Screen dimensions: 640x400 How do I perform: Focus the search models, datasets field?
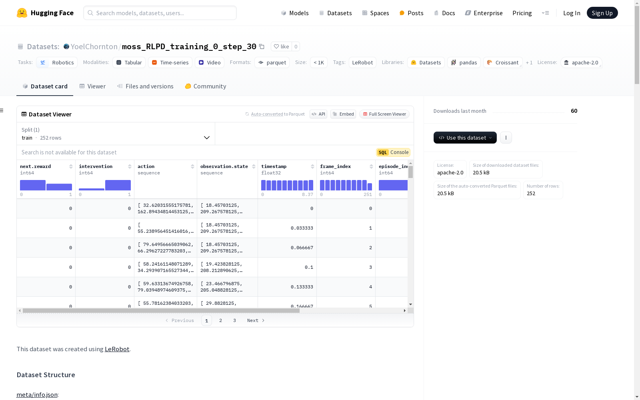coord(160,13)
